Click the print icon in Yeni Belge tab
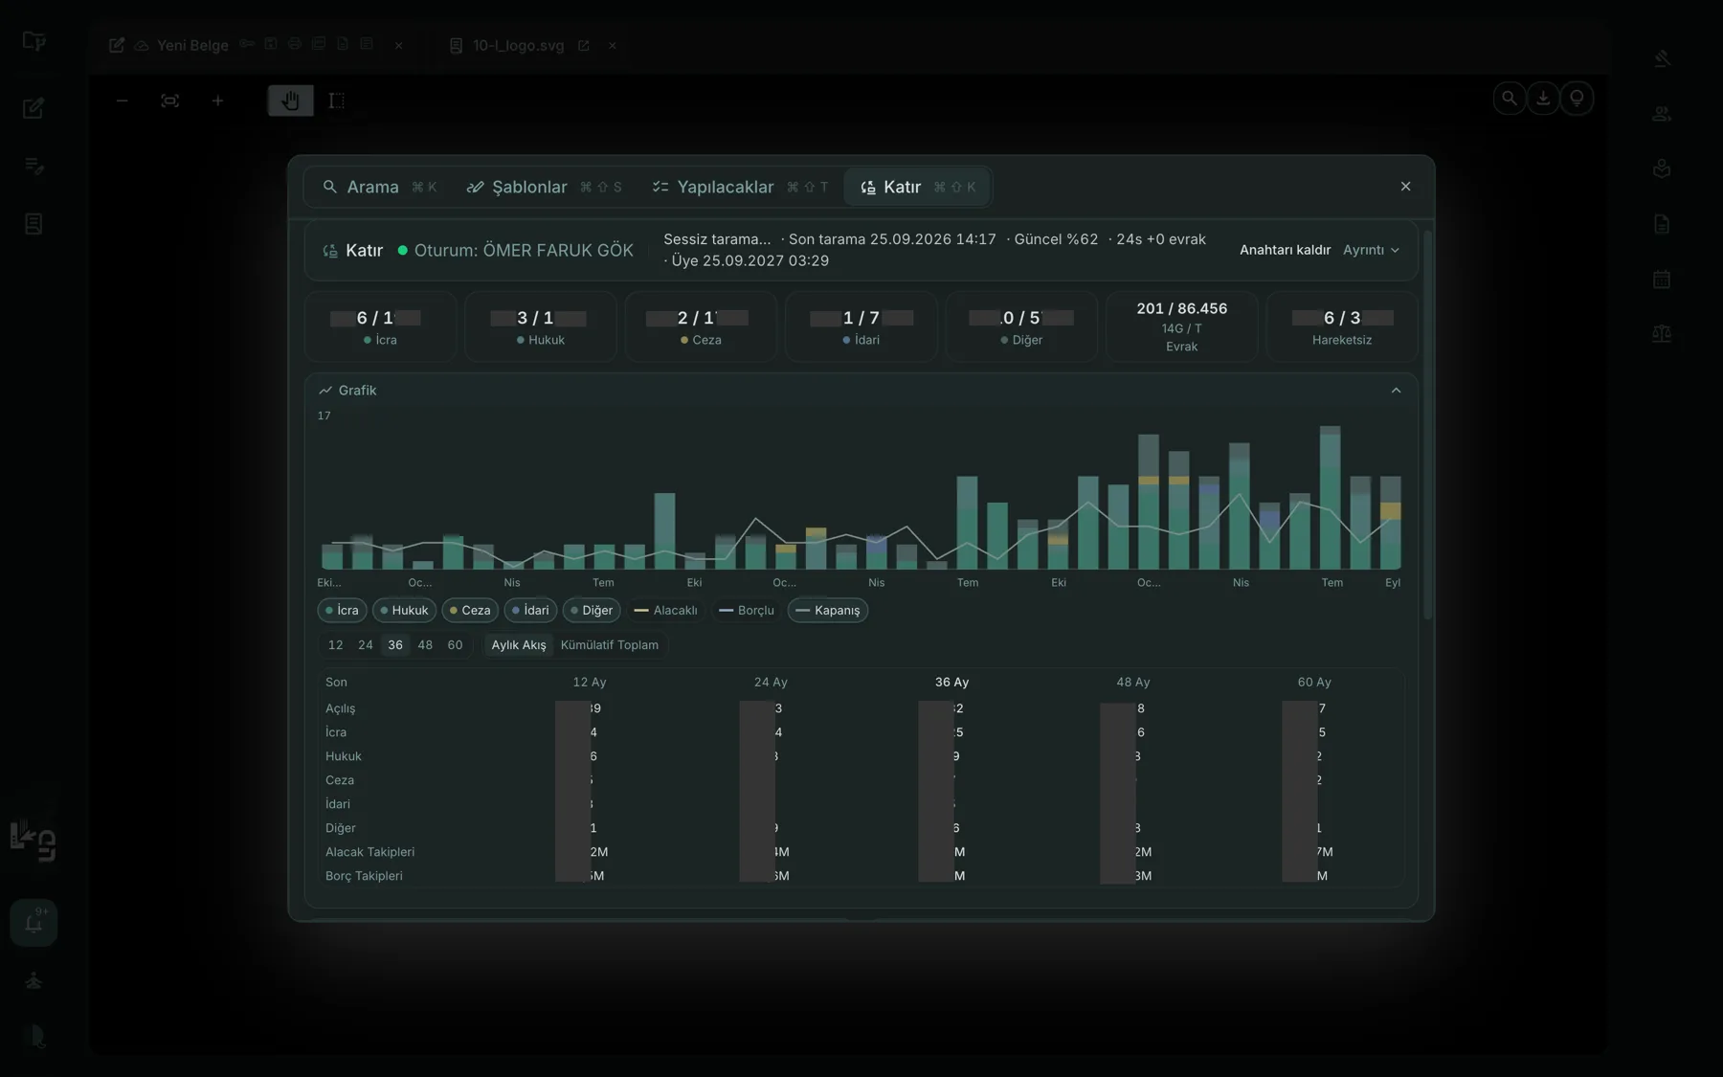Screen dimensions: 1723x1077 294,44
